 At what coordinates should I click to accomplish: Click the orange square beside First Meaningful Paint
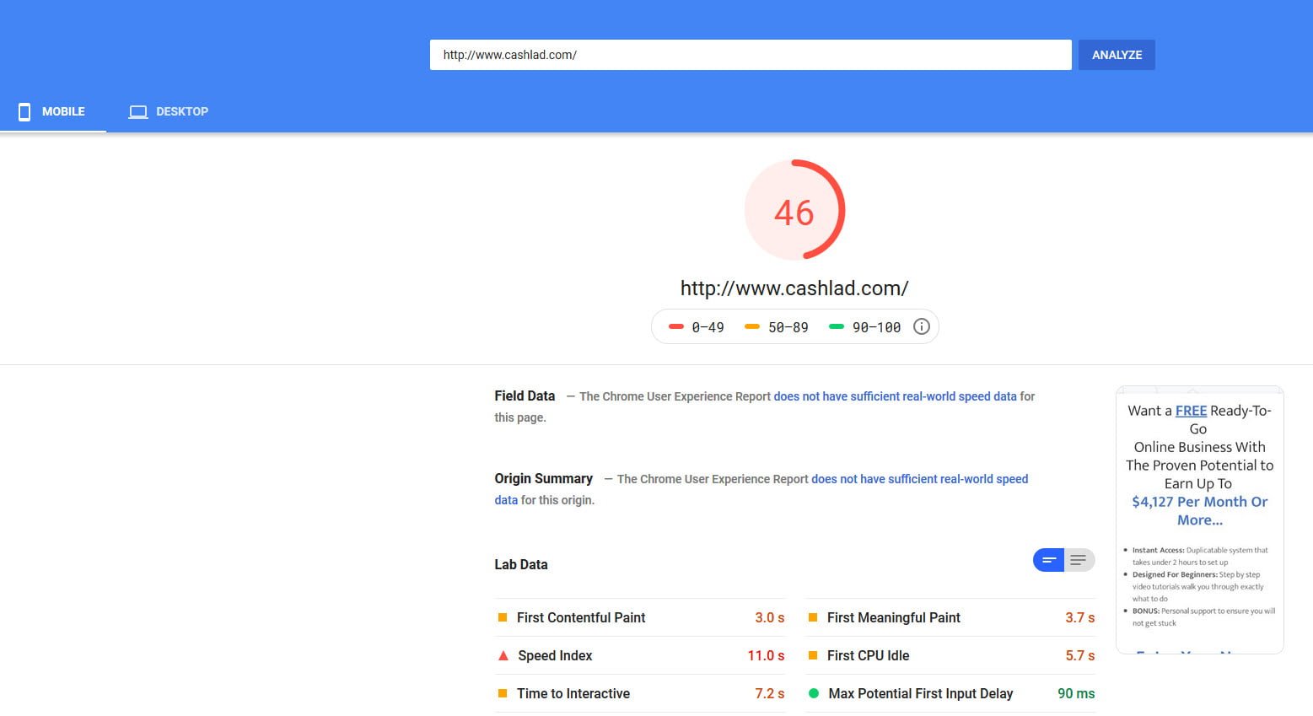click(x=814, y=616)
